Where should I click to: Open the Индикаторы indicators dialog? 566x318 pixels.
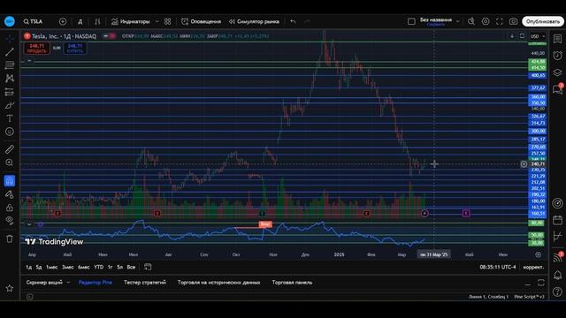[130, 21]
